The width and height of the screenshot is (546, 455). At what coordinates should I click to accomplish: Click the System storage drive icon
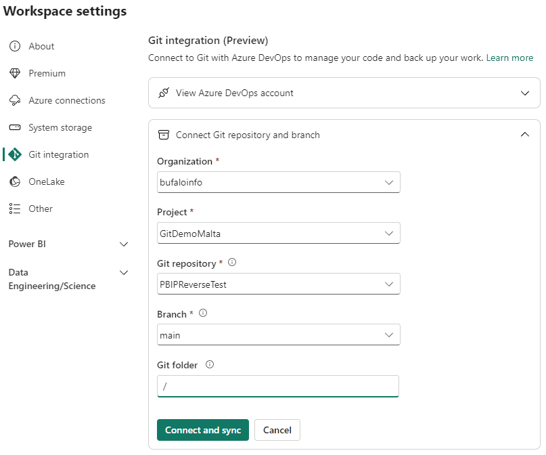pos(15,127)
